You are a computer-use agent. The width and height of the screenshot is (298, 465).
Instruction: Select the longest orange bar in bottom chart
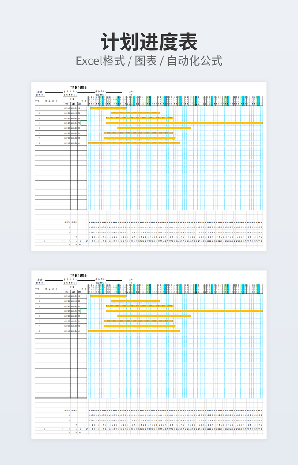coord(184,311)
